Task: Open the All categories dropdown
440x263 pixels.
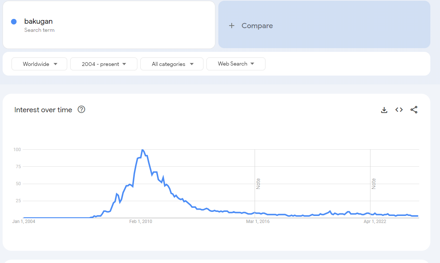Action: pyautogui.click(x=172, y=64)
